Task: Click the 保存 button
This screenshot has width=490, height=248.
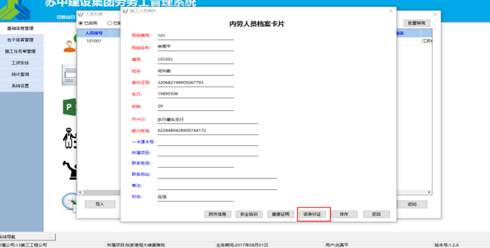Action: pos(344,214)
